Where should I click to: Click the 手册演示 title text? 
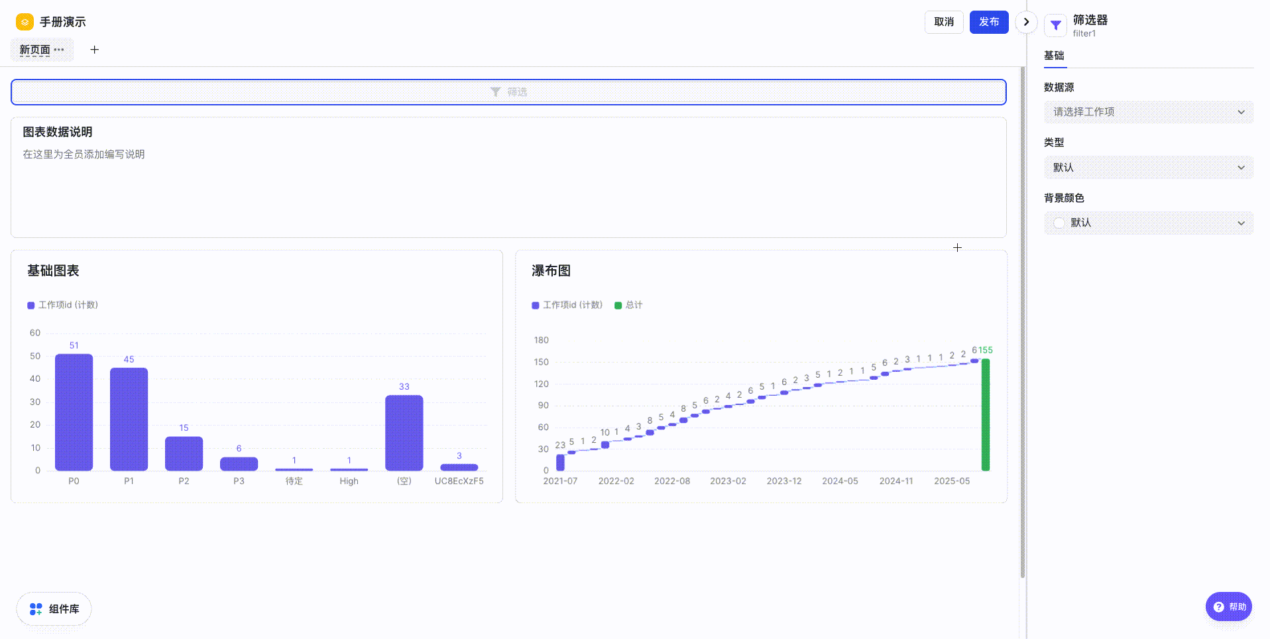pyautogui.click(x=62, y=22)
